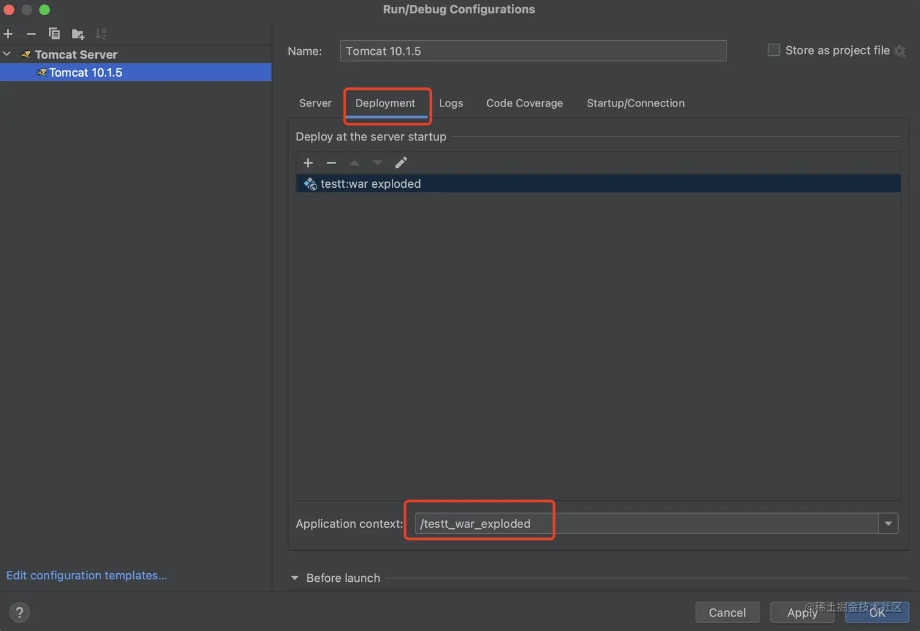Open Edit configuration templates link

click(86, 575)
